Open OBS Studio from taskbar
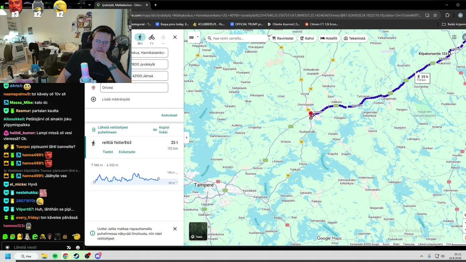Image resolution: width=466 pixels, height=262 pixels. [x=87, y=256]
